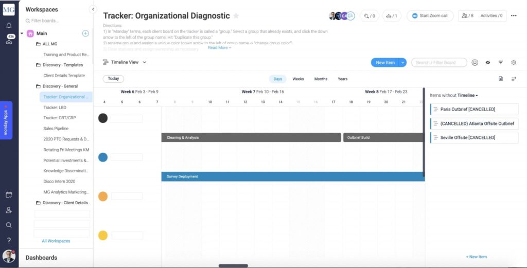Open the New Item dropdown arrow

(402, 63)
